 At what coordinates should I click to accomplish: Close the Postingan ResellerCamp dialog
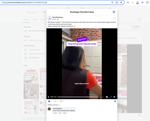pyautogui.click(x=114, y=12)
